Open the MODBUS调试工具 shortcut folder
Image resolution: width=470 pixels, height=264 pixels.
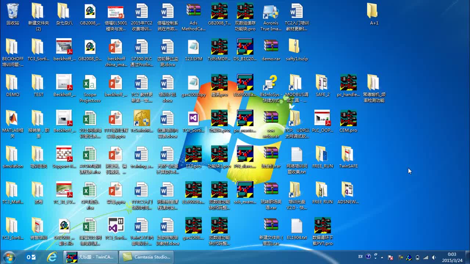click(296, 88)
